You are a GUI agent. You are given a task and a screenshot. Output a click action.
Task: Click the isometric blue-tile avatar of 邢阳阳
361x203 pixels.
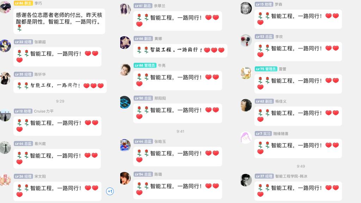point(126,102)
